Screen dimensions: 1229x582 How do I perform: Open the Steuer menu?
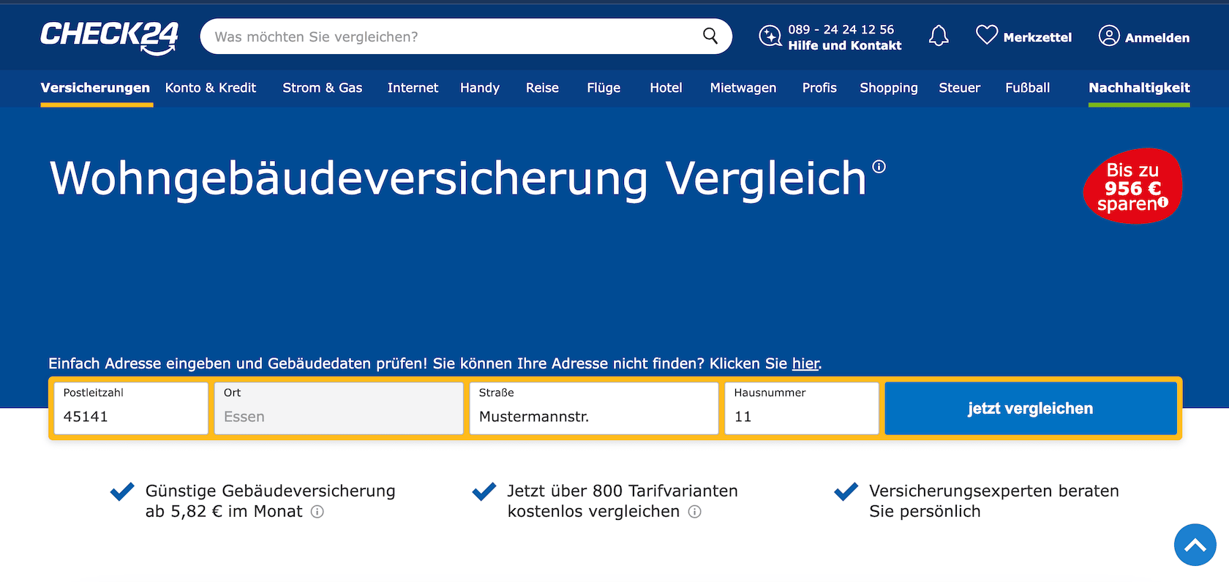coord(960,88)
